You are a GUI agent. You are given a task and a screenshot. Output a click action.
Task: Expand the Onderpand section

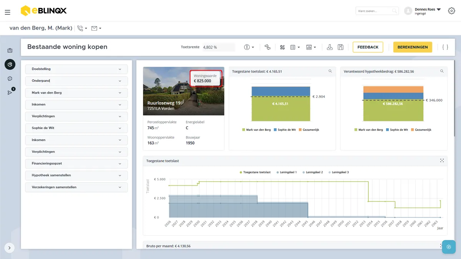76,81
